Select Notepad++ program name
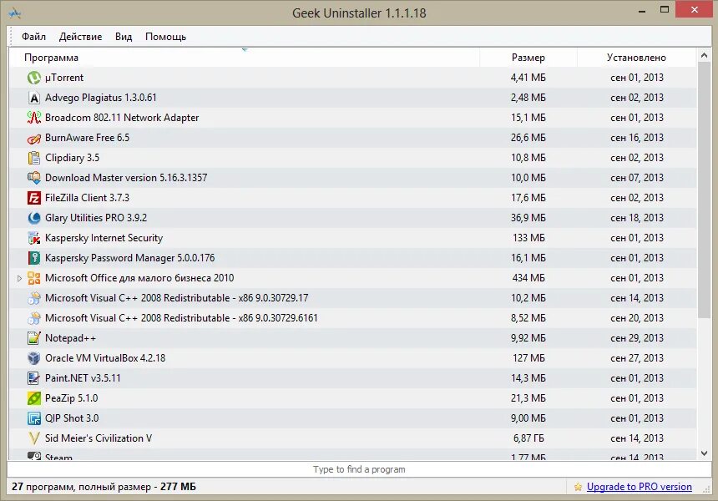Viewport: 718px width, 501px height. point(70,338)
